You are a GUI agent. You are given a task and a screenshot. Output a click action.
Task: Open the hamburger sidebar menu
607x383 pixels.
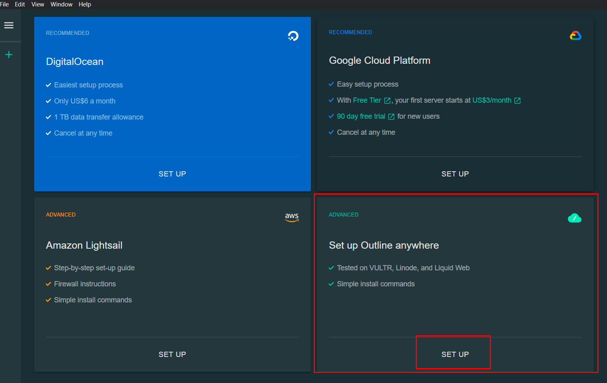pos(9,25)
